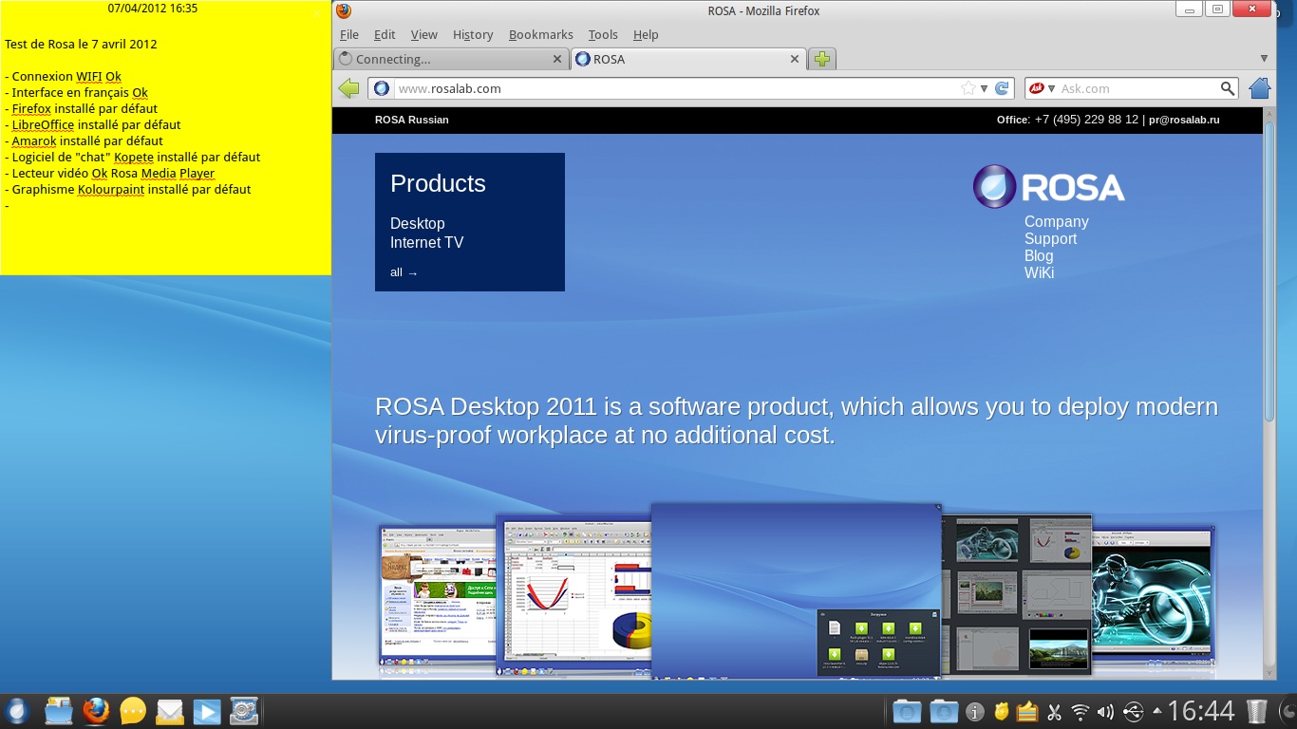The width and height of the screenshot is (1297, 729).
Task: Switch to the Connecting... tab
Action: click(x=451, y=59)
